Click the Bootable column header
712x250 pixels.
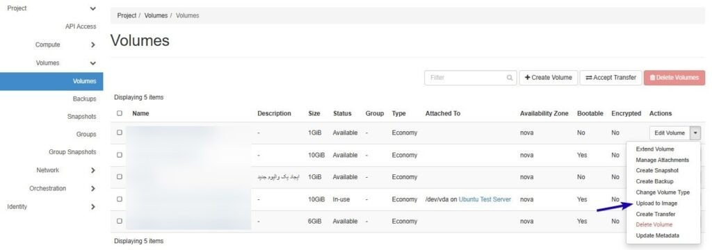[590, 113]
